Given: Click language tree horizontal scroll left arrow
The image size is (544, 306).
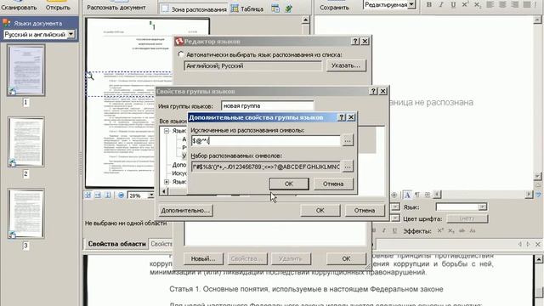Looking at the screenshot, I should pos(163,191).
